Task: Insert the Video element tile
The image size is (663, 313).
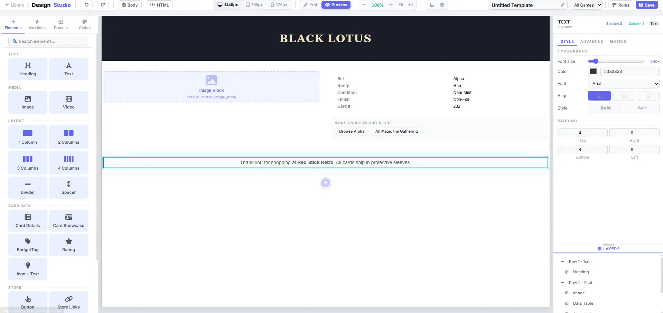Action: (x=68, y=102)
